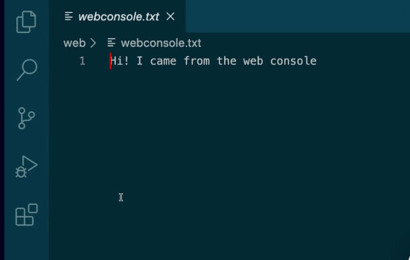Show the Source Control view

click(26, 118)
